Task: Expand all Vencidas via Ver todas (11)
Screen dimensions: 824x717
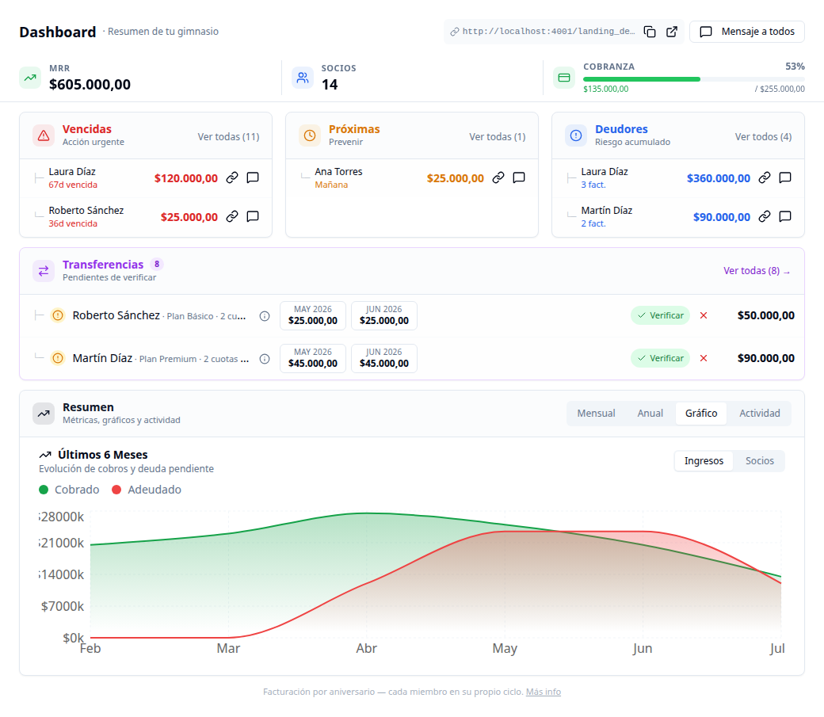Action: [229, 137]
